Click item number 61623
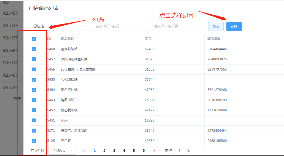The image size is (284, 156). (150, 59)
